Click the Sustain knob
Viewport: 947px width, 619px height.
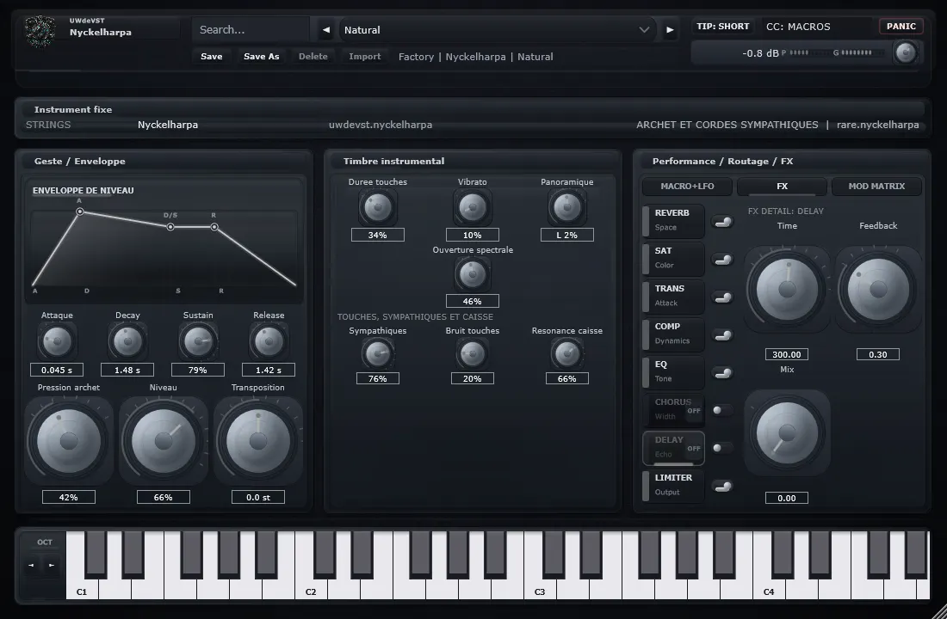[x=198, y=341]
